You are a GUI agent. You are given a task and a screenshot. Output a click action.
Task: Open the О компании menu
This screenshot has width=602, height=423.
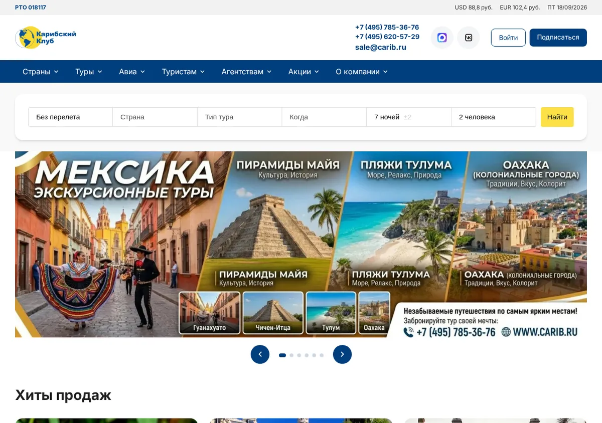[x=362, y=72]
